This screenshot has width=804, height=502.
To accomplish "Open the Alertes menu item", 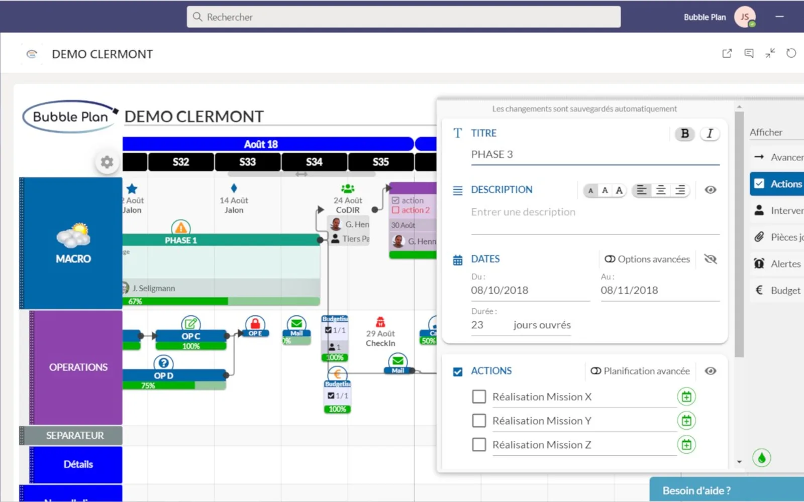I will pyautogui.click(x=777, y=264).
